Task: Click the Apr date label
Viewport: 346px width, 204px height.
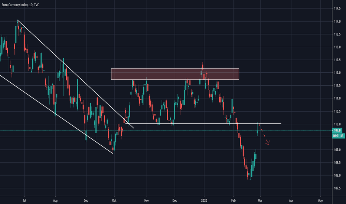Action: (291, 200)
